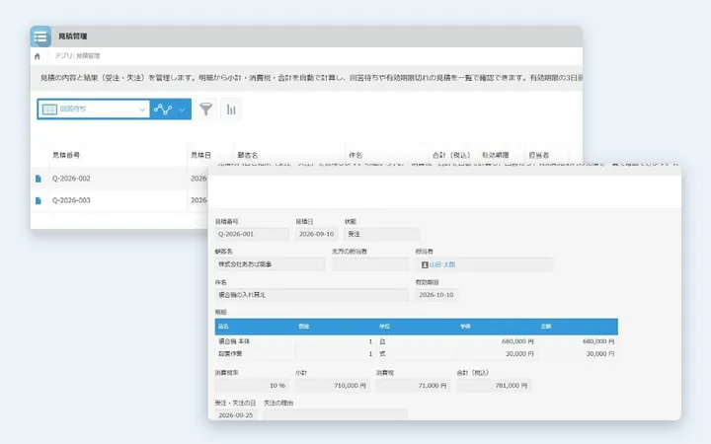Click the 株式会社あおば商事 customer field
711x444 pixels.
[270, 264]
